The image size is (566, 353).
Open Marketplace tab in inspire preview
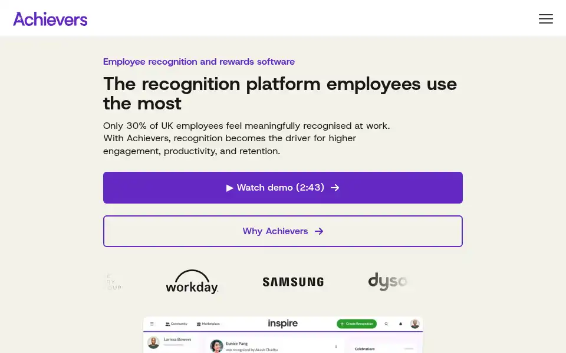208,324
